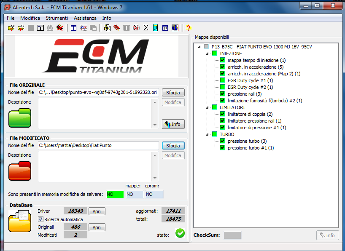
Task: Click the eprom NO status box
Action: coord(154,194)
